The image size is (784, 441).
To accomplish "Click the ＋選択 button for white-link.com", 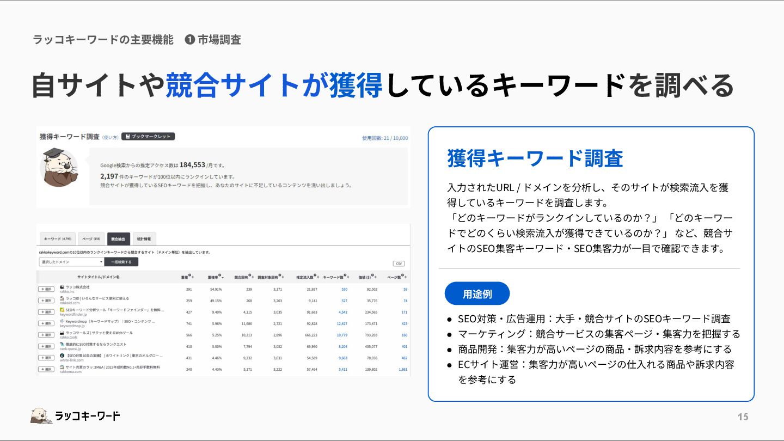I will click(x=46, y=358).
